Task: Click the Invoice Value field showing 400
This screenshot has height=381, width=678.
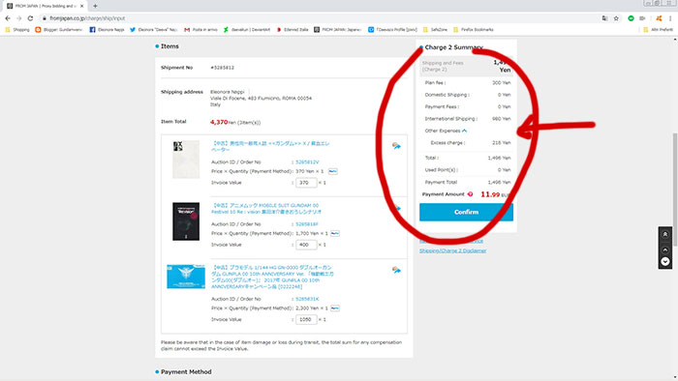Action: click(306, 245)
